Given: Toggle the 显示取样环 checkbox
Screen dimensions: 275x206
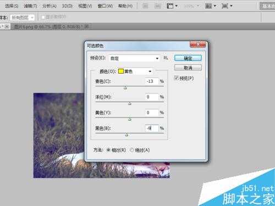Looking at the screenshot, I should [x=43, y=17].
